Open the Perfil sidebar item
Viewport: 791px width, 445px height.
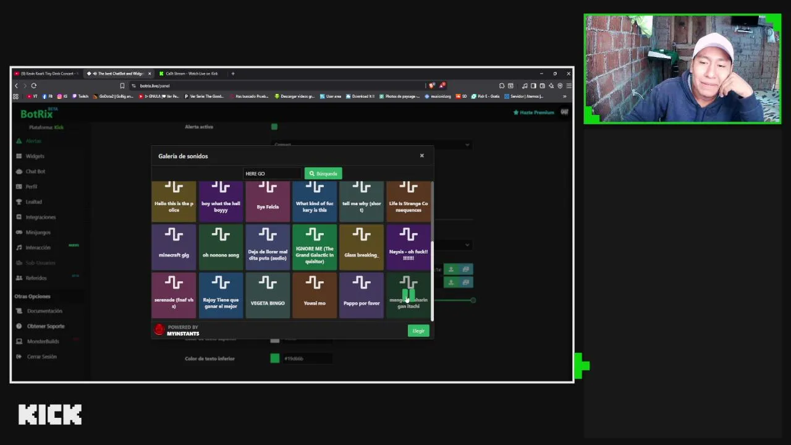tap(31, 187)
